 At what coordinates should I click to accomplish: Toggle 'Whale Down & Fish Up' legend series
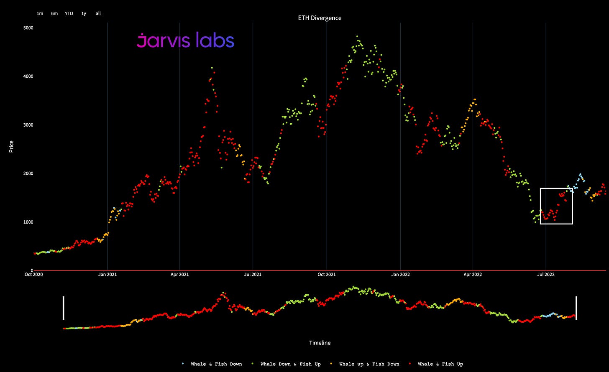(x=287, y=364)
